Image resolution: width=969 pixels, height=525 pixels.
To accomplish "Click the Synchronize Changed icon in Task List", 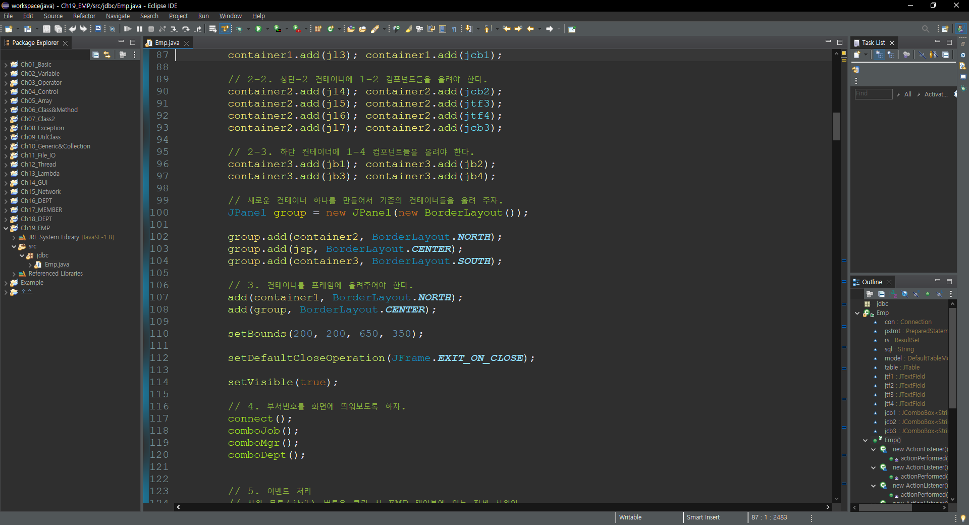I will pos(855,70).
